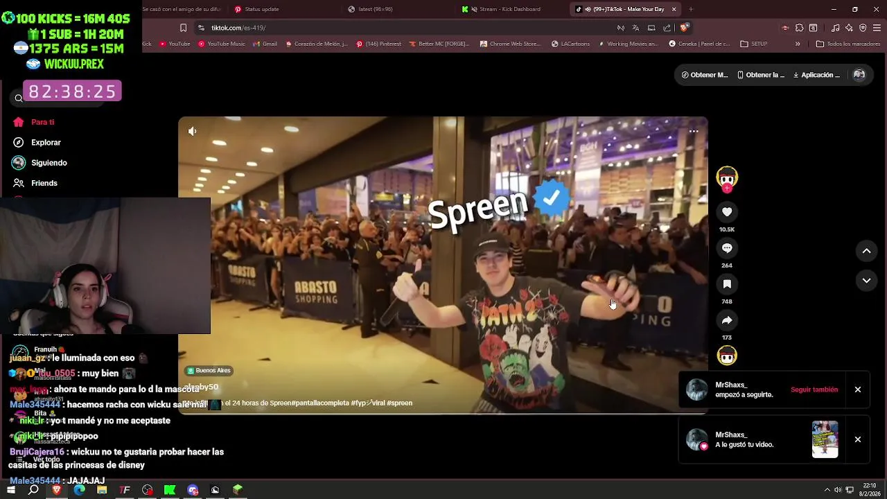Toggle the video sound with speaker icon

[x=193, y=131]
